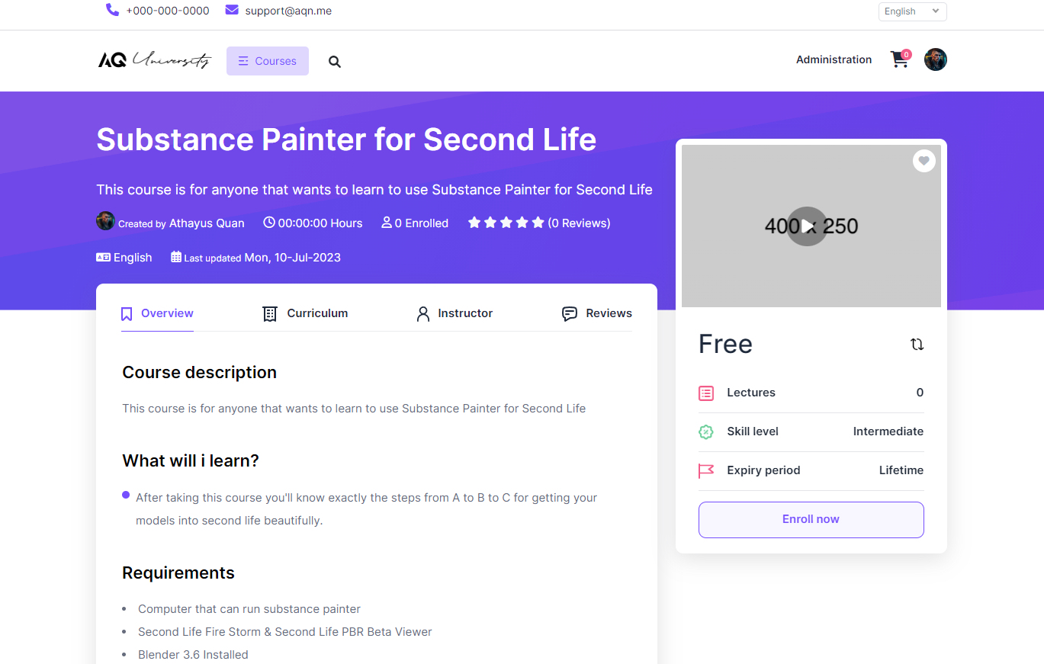This screenshot has height=664, width=1044.
Task: Click the Substance Painter for Second Life title
Action: tap(346, 140)
